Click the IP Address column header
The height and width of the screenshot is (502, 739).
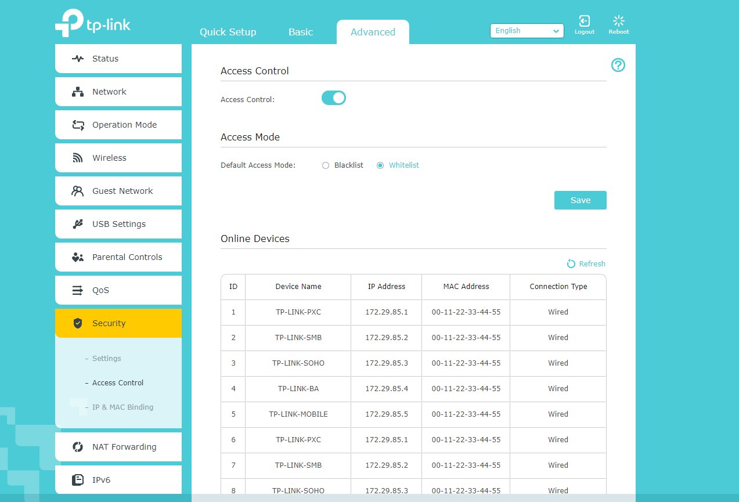[387, 287]
